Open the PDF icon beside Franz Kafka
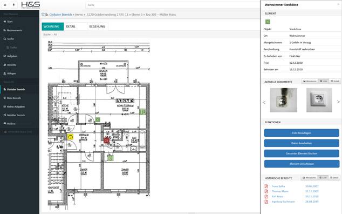Screen dimensions: 342x214 coord(266,186)
